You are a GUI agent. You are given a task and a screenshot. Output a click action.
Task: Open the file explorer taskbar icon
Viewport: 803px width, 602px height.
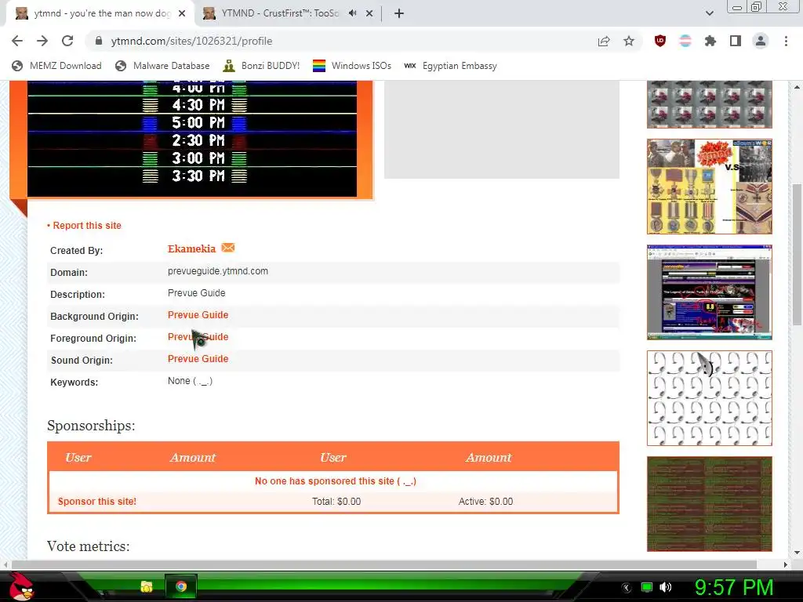(x=147, y=586)
